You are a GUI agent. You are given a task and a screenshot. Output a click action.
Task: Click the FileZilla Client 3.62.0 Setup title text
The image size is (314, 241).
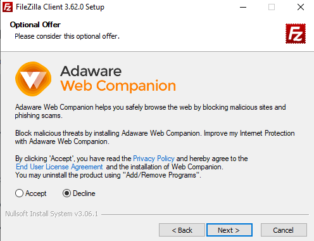tap(60, 7)
